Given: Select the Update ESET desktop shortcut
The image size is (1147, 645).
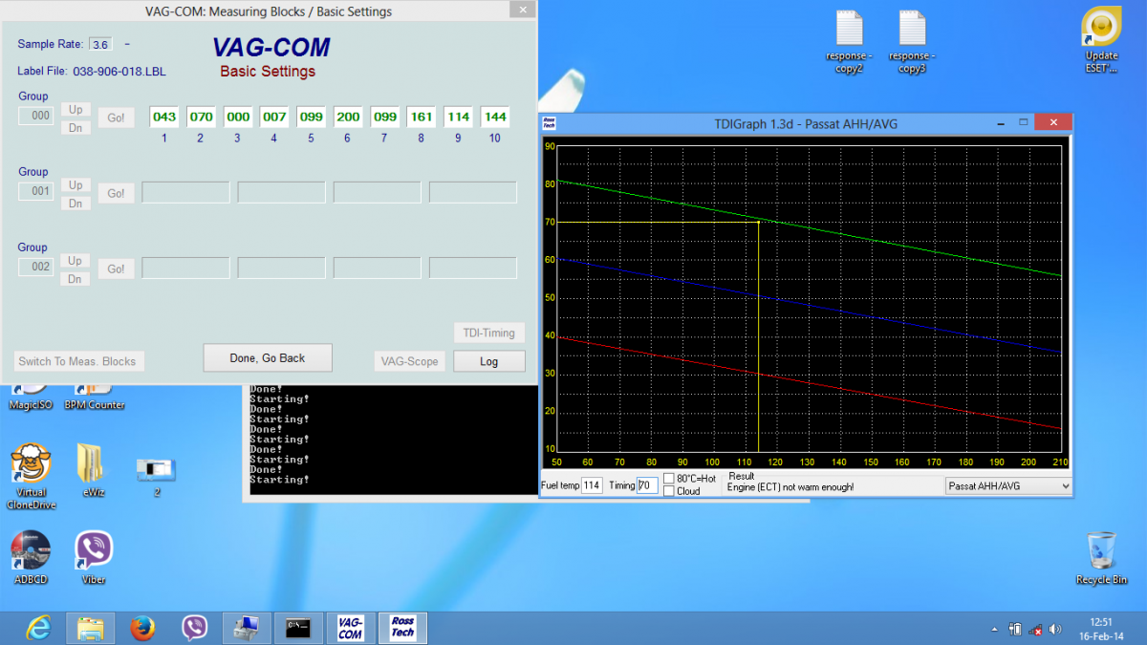Looking at the screenshot, I should pos(1101,41).
